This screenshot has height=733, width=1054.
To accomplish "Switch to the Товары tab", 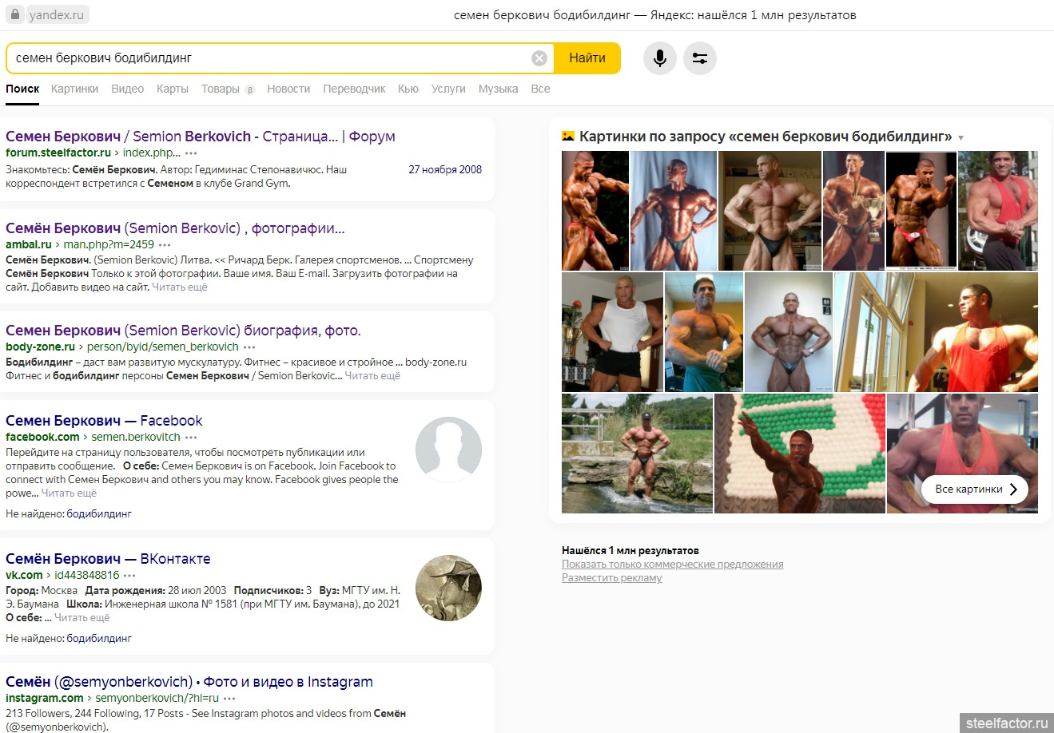I will pyautogui.click(x=221, y=89).
